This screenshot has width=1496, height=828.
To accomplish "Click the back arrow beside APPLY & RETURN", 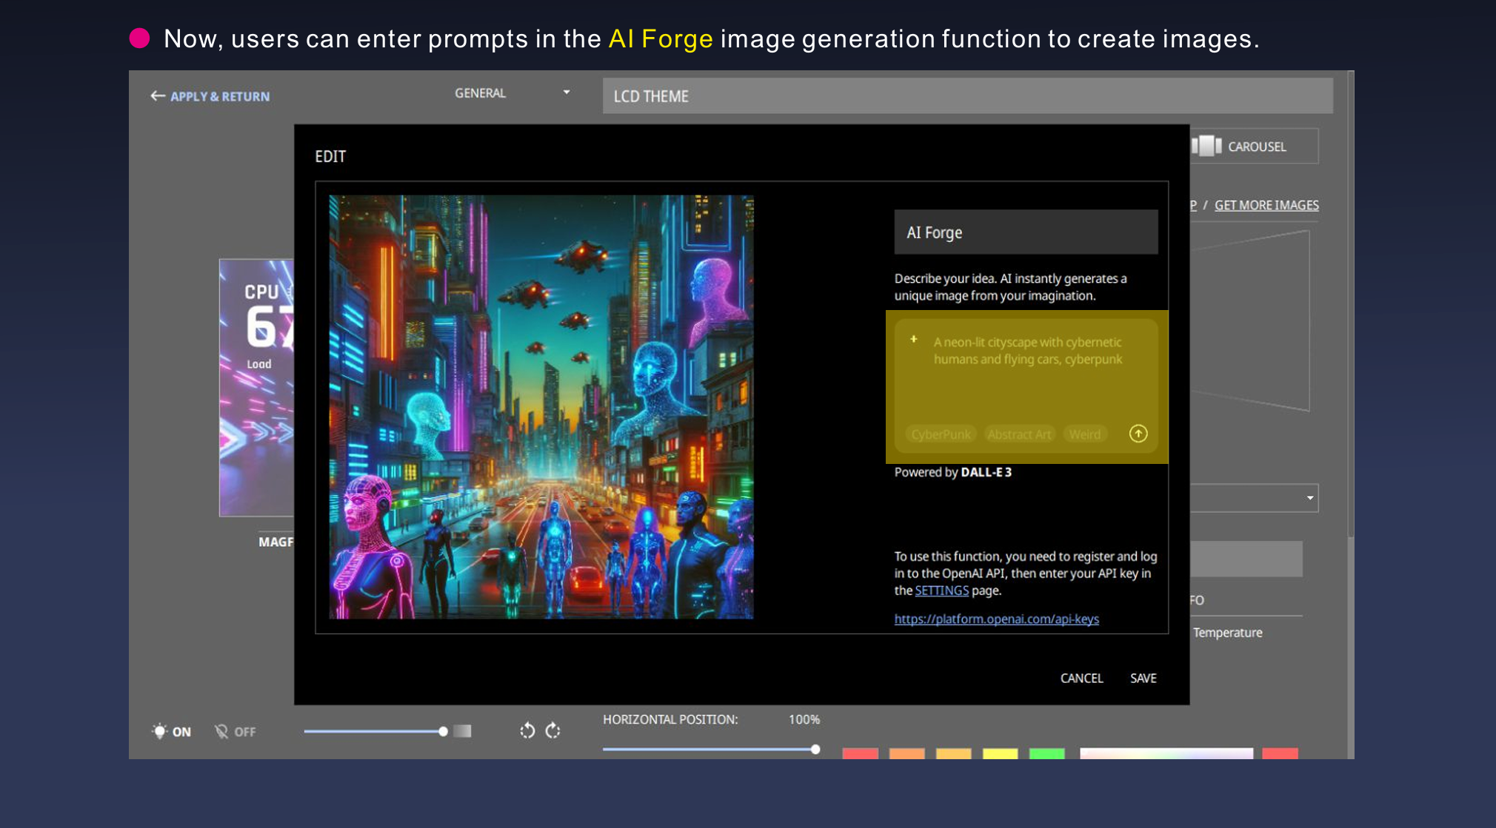I will [x=156, y=96].
